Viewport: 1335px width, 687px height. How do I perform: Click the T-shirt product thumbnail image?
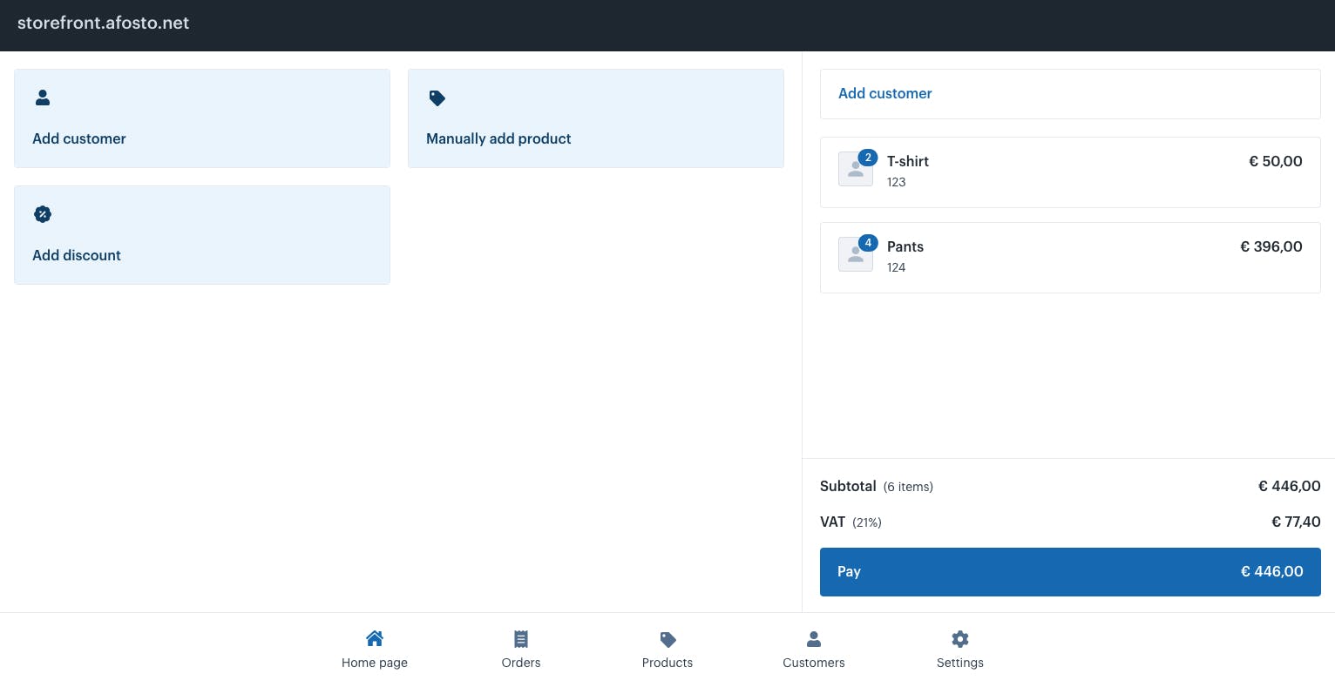[x=856, y=170]
